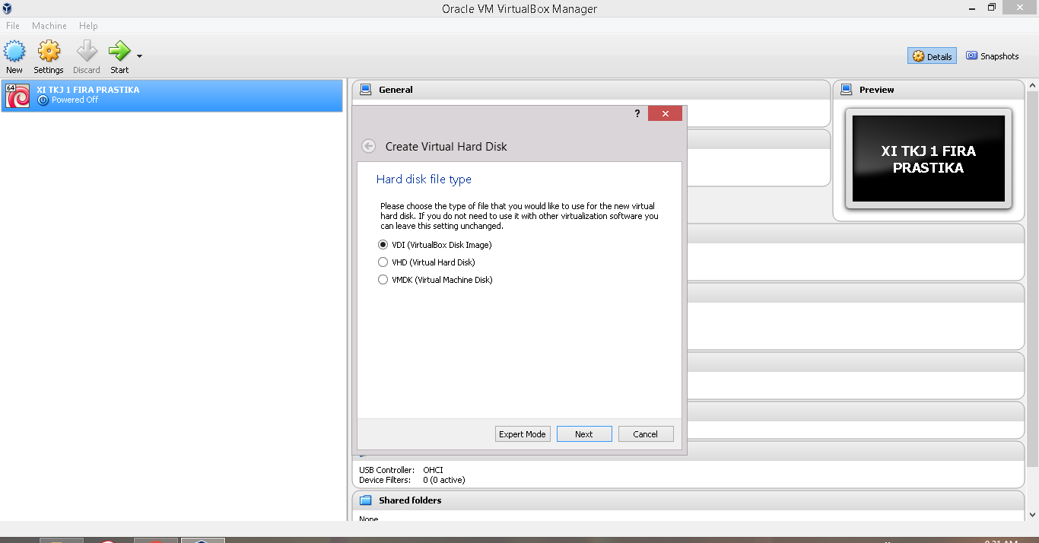Click the details pane scroll-down arrow
Image resolution: width=1039 pixels, height=543 pixels.
1032,515
